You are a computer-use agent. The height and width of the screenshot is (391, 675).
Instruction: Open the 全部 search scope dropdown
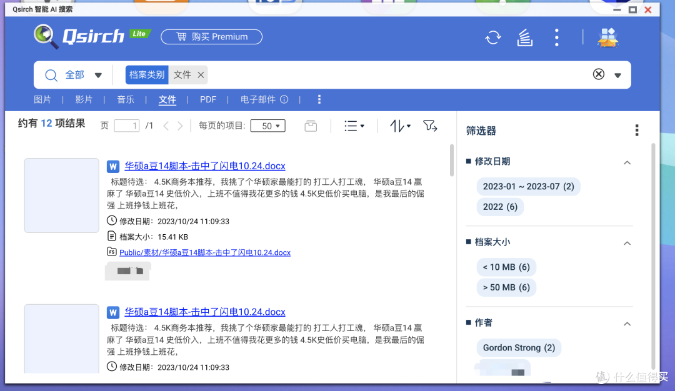(x=98, y=76)
